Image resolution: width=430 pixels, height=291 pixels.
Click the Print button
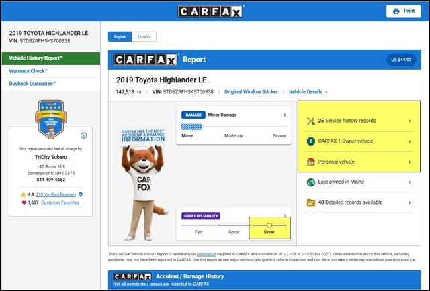click(404, 11)
